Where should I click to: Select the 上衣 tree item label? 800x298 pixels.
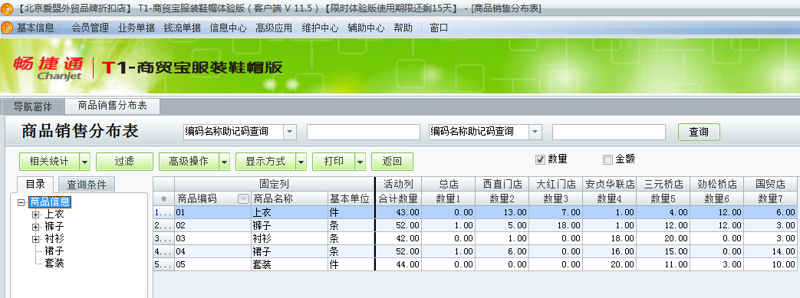(54, 214)
